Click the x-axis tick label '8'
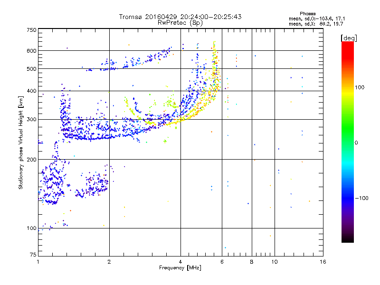 [x=252, y=262]
